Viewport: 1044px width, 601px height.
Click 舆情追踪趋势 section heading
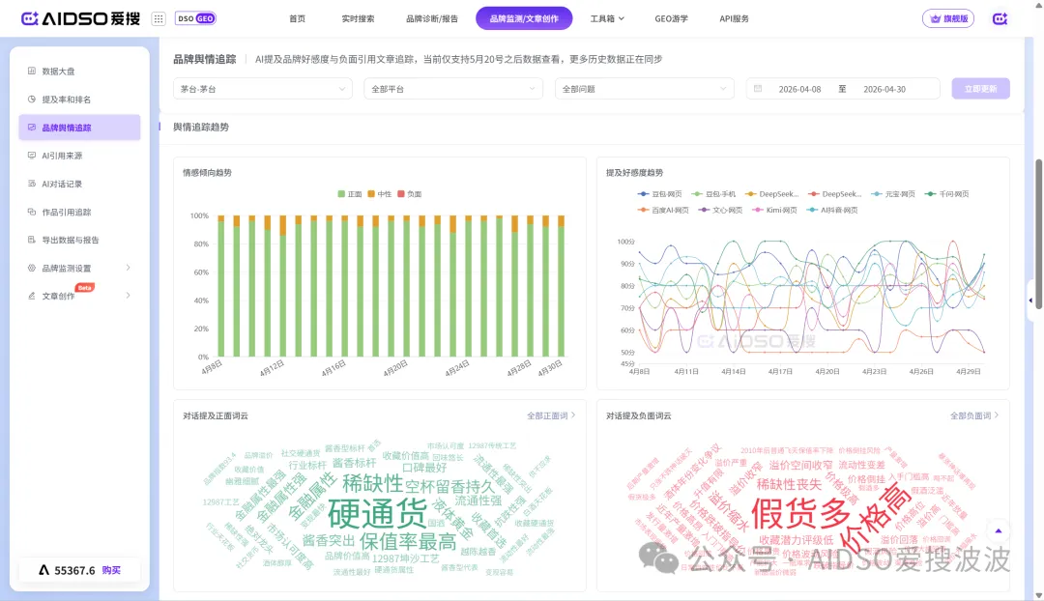pos(201,128)
